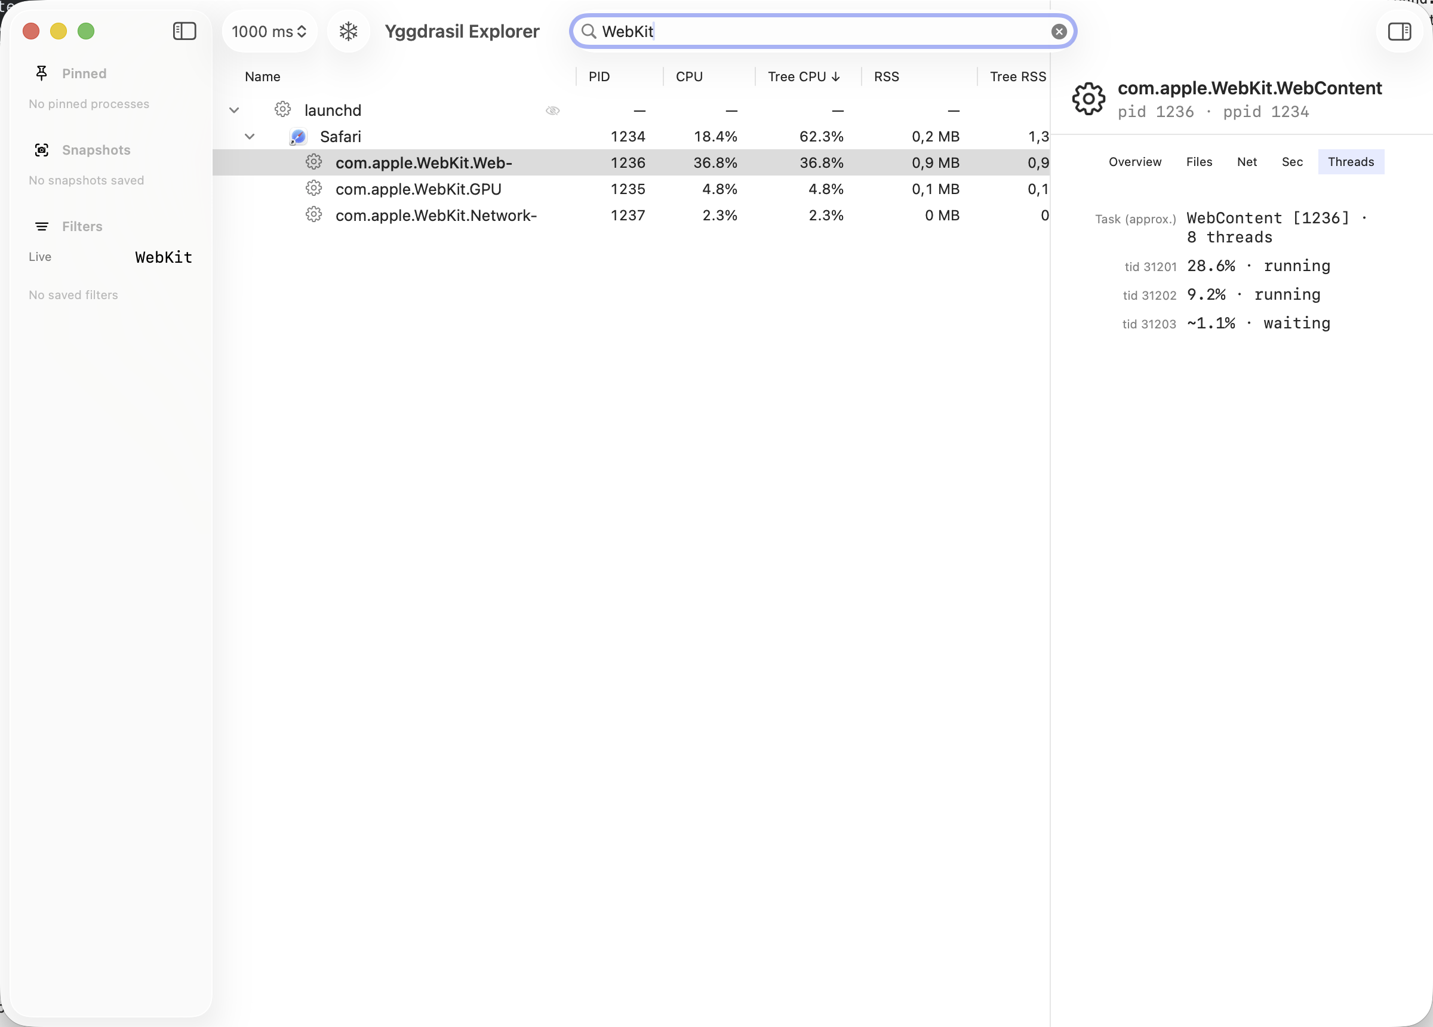Click the Safari compass icon
This screenshot has width=1433, height=1027.
click(297, 137)
